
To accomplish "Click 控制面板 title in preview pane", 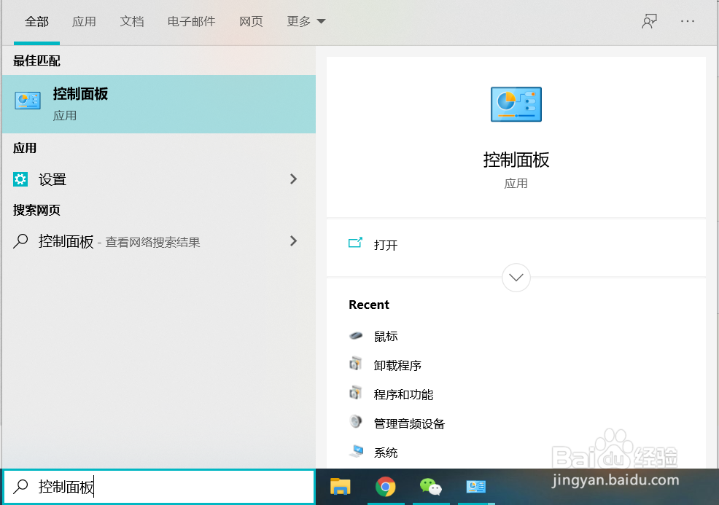I will pos(516,160).
